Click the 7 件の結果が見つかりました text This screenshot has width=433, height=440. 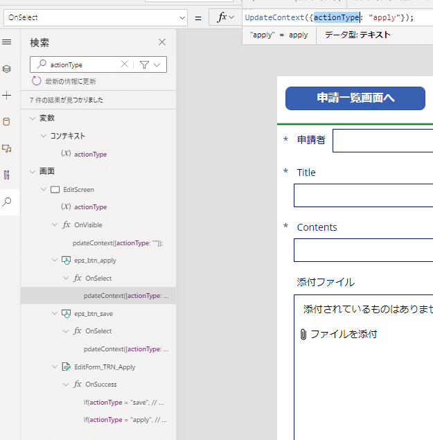click(x=67, y=100)
